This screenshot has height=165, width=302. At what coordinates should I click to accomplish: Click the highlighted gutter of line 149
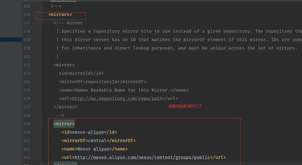click(x=11, y=40)
